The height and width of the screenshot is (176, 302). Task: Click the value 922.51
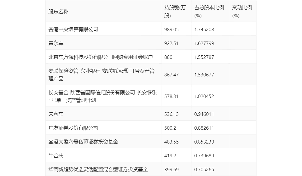coord(172,43)
